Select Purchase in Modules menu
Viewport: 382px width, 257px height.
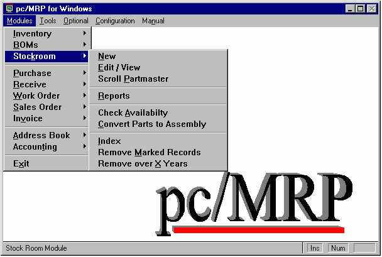[46, 73]
